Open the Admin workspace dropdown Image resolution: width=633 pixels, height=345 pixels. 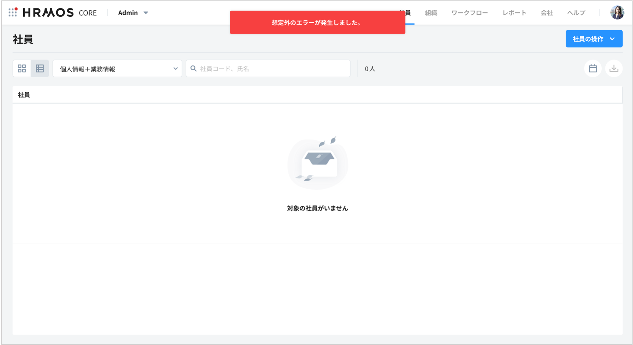point(133,12)
